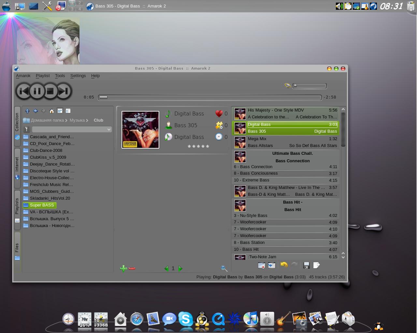The image size is (417, 333).
Task: Select His Majesty - One Style MDV track
Action: coord(286,113)
